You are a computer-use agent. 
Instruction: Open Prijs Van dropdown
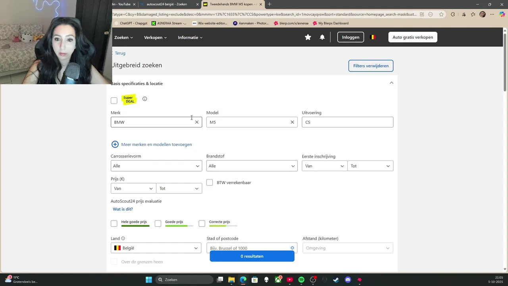click(133, 188)
